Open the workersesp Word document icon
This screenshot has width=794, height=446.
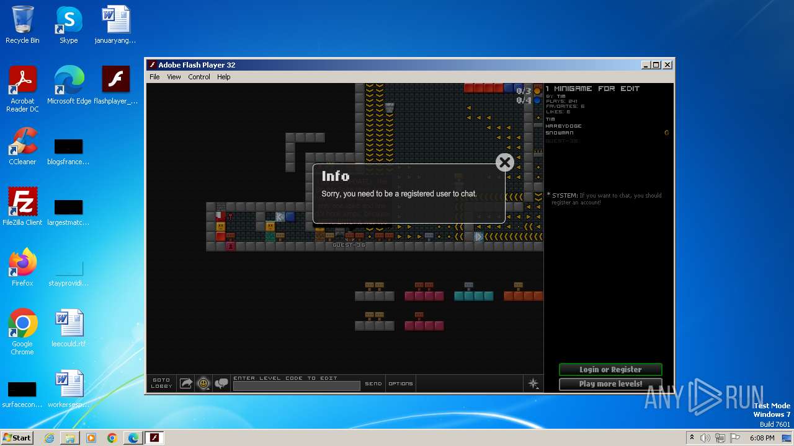click(x=69, y=389)
